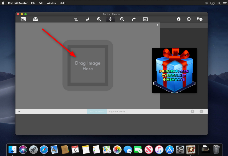Click the Spotlight search icon in menu bar
Screen dimensions: 228x156
point(219,3)
